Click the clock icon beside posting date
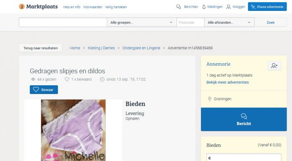 point(102,79)
